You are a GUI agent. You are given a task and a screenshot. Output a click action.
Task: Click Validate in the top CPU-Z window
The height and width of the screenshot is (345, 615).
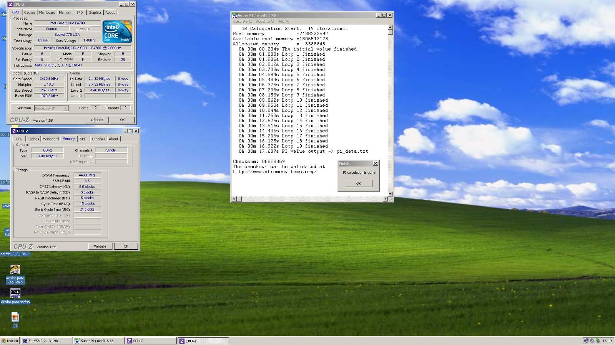point(96,120)
